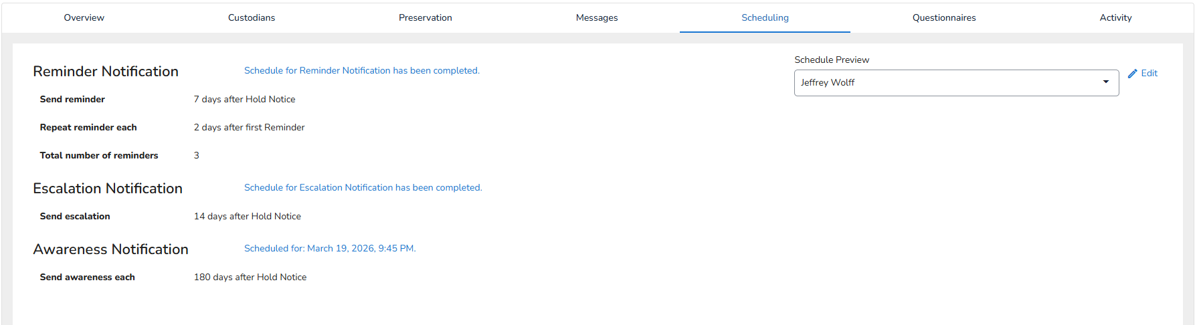1197x325 pixels.
Task: Click the active Scheduling tab
Action: tap(765, 18)
